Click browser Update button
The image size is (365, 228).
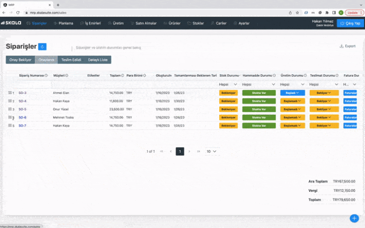pyautogui.click(x=354, y=13)
